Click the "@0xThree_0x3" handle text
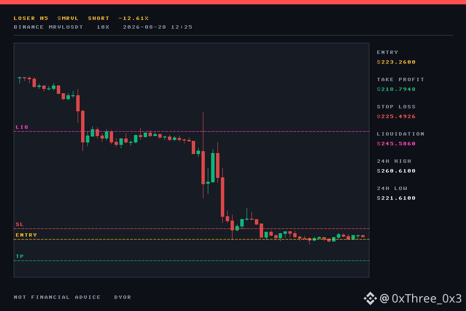The width and height of the screenshot is (466, 311). click(x=420, y=298)
